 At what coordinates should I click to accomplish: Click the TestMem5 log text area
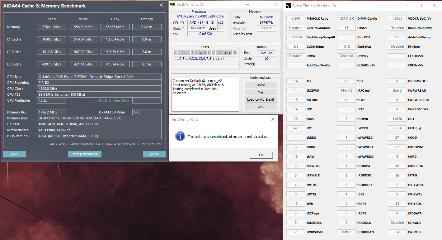coord(205,95)
